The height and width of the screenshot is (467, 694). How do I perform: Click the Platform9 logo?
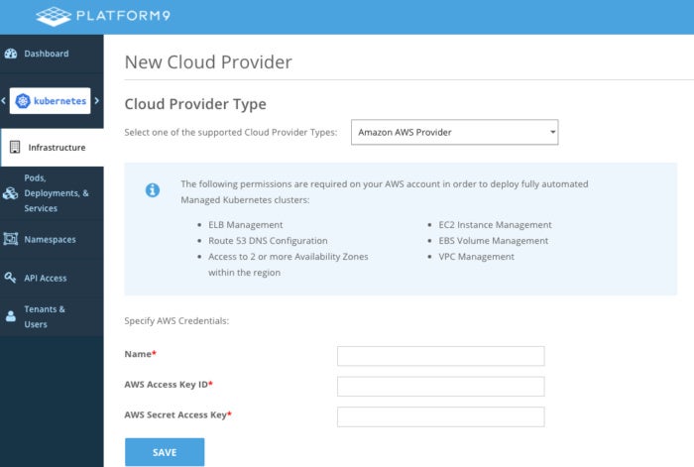(x=103, y=17)
